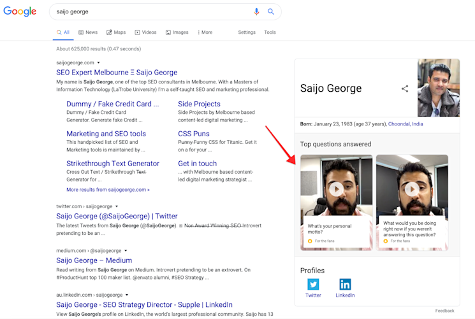Image resolution: width=475 pixels, height=319 pixels.
Task: Open search Tools
Action: 270,32
